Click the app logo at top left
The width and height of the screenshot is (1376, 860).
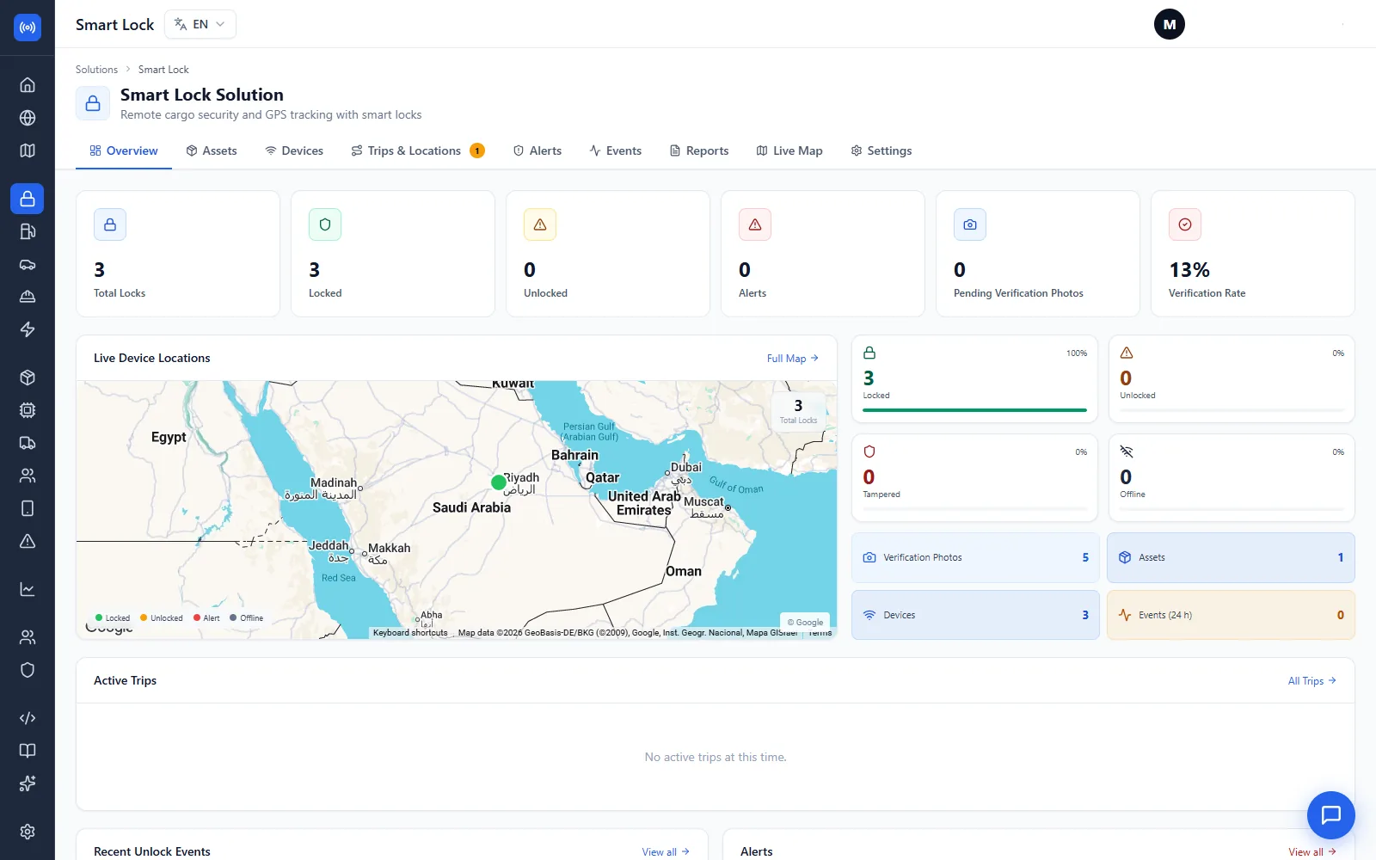28,28
